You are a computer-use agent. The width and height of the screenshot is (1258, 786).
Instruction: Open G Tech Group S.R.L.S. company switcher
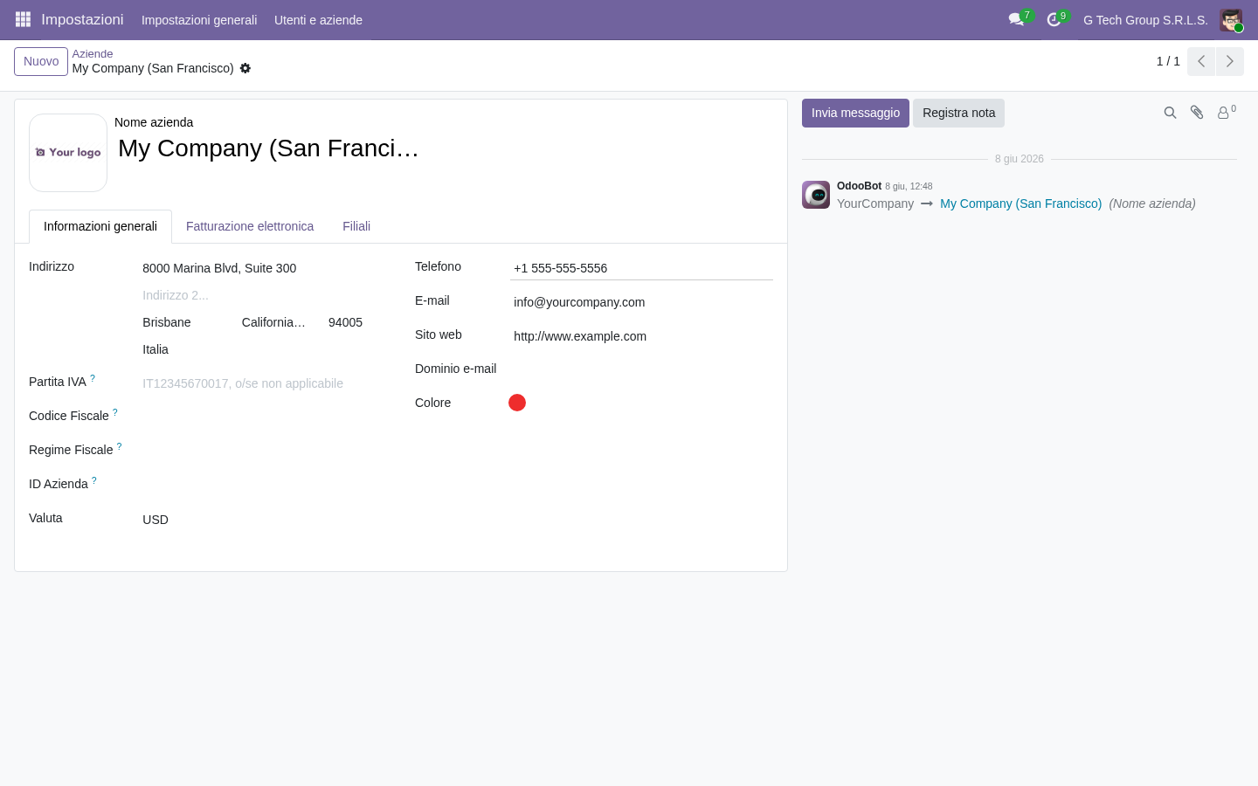tap(1145, 19)
